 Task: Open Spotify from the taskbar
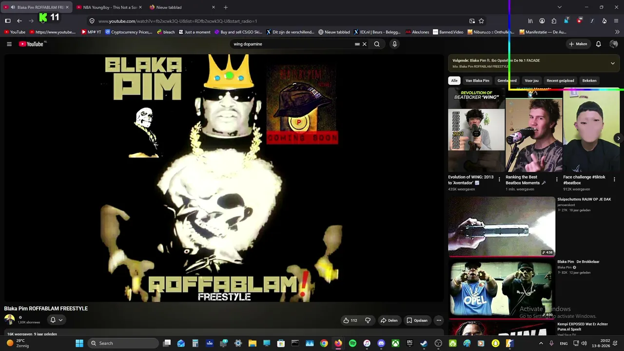pyautogui.click(x=352, y=343)
